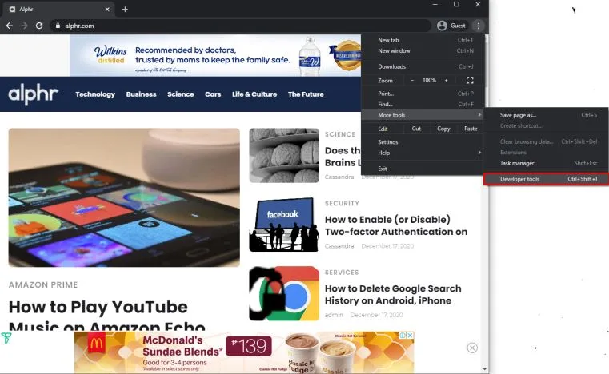The width and height of the screenshot is (609, 374).
Task: Click the SECURITY category label
Action: 343,203
